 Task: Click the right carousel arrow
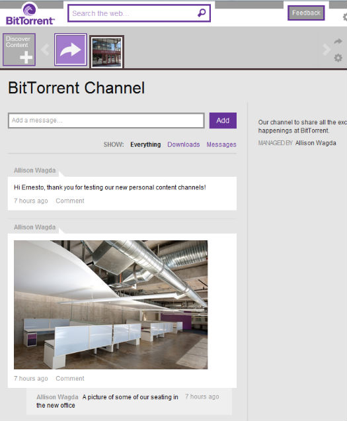[x=326, y=50]
